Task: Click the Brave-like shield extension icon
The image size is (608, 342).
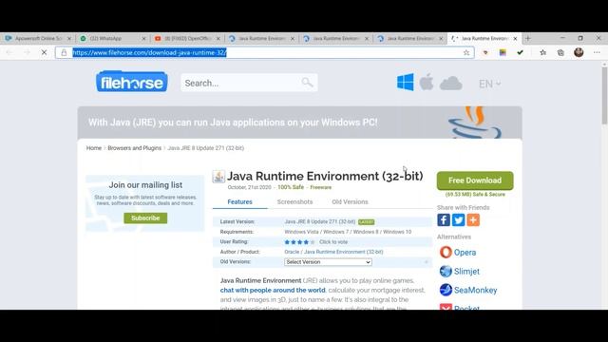Action: click(485, 52)
